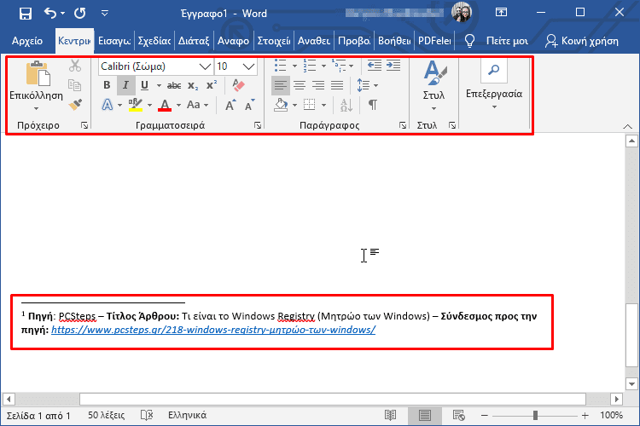Screen dimensions: 640x426
Task: Expand the underline style arrow
Action: point(159,85)
